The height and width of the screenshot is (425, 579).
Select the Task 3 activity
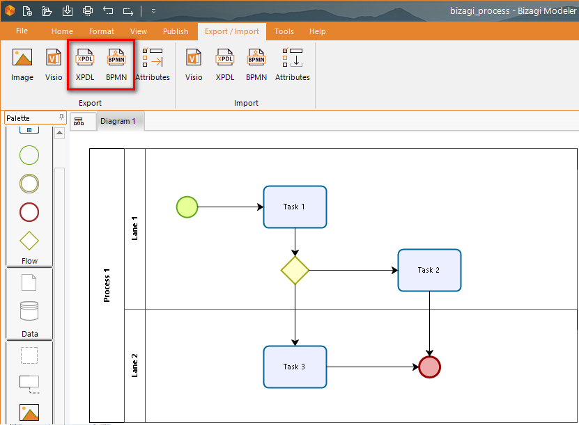pos(295,367)
